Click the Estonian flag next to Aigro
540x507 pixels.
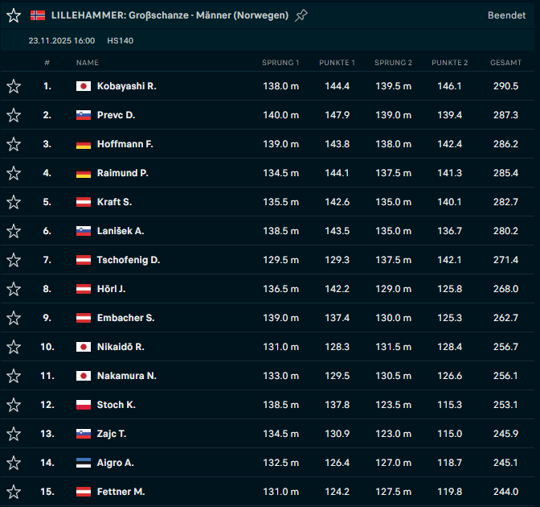(x=84, y=463)
